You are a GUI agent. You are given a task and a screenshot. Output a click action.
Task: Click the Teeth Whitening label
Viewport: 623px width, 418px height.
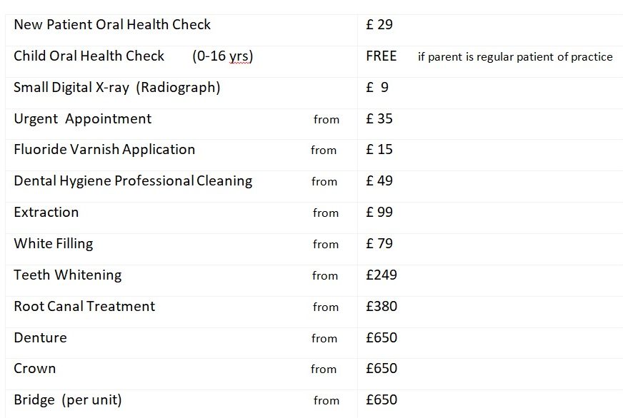click(x=68, y=275)
